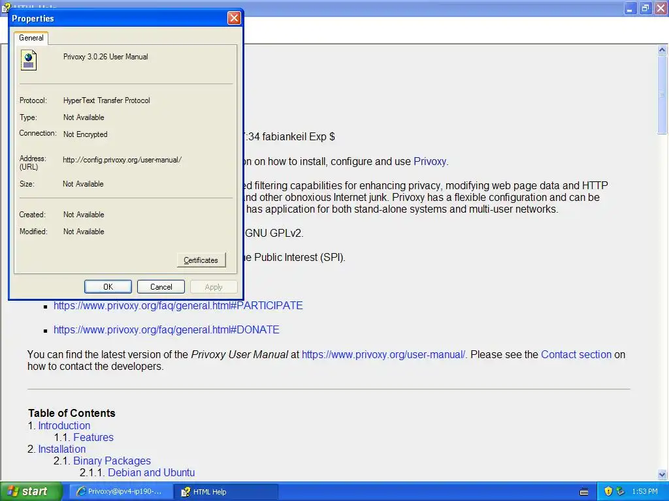The height and width of the screenshot is (501, 669).
Task: Go to Introduction in Table of Contents
Action: coord(64,425)
